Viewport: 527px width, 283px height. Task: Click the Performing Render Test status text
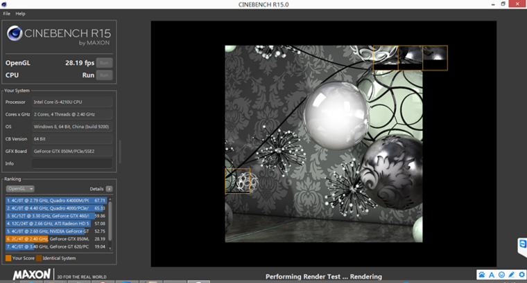(324, 277)
